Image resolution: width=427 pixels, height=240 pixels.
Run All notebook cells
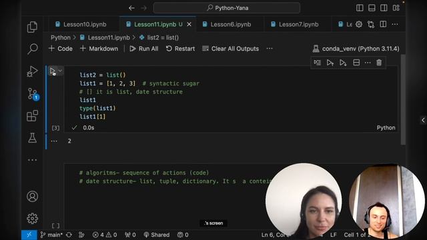(144, 49)
